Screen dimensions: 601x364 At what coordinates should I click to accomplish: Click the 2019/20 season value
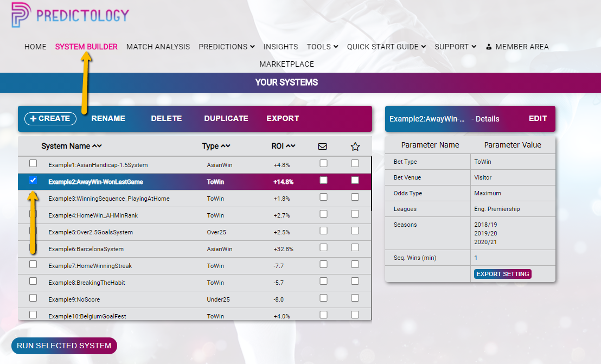point(485,233)
